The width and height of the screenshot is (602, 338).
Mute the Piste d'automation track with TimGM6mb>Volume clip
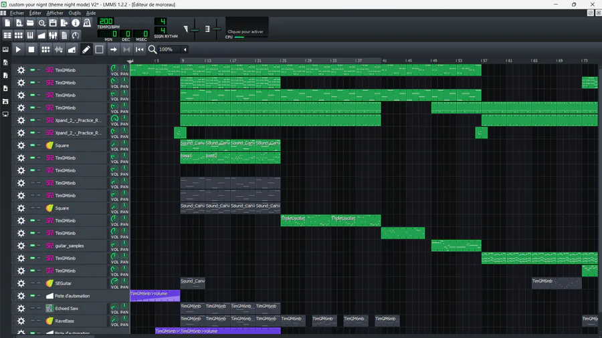pos(33,296)
